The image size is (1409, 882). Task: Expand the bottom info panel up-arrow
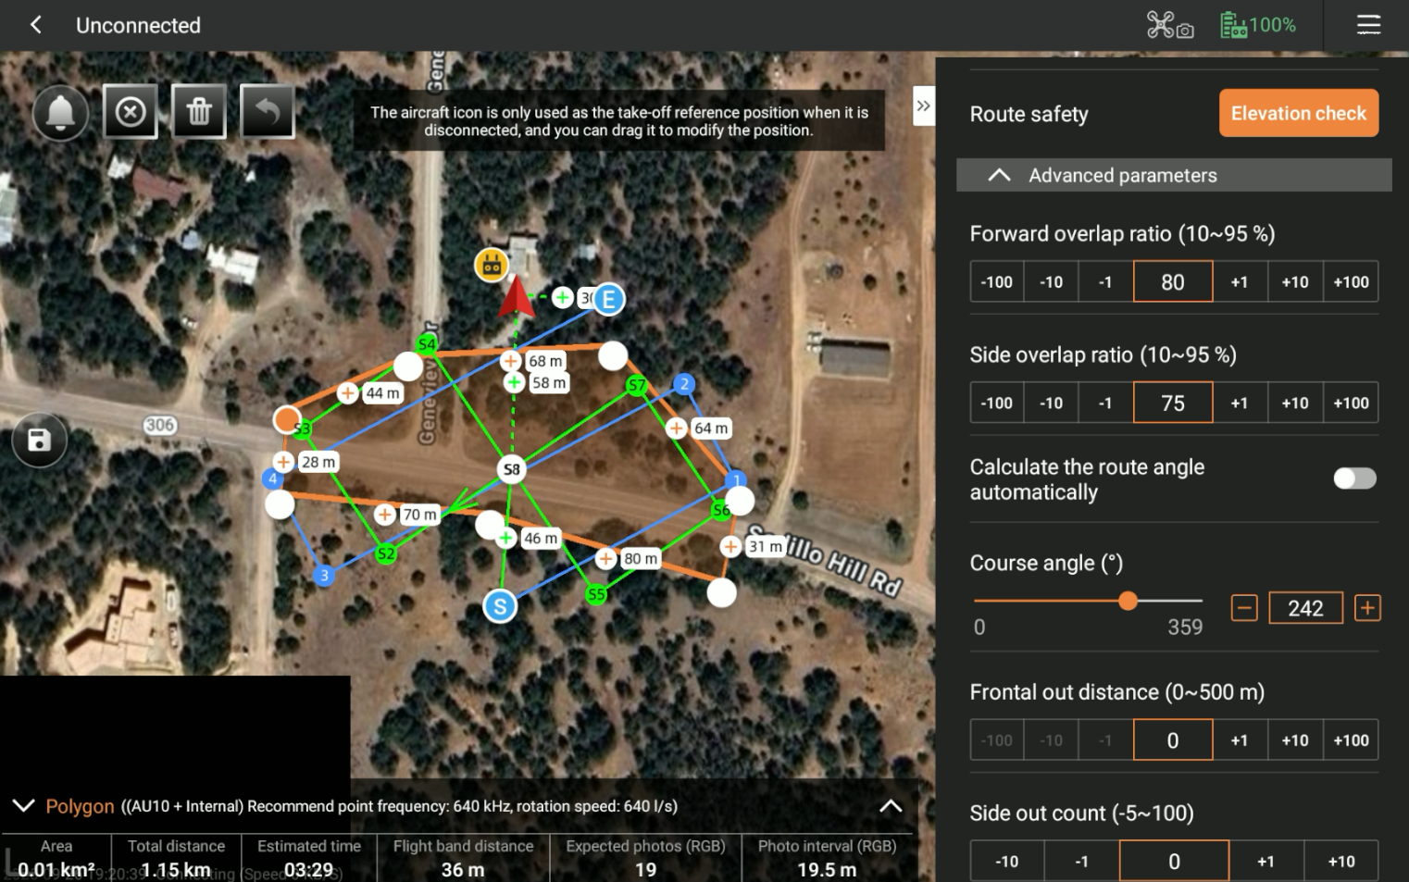coord(890,805)
